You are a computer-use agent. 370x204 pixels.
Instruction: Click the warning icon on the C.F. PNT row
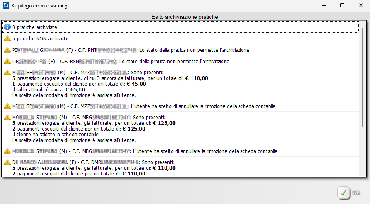tap(7, 50)
